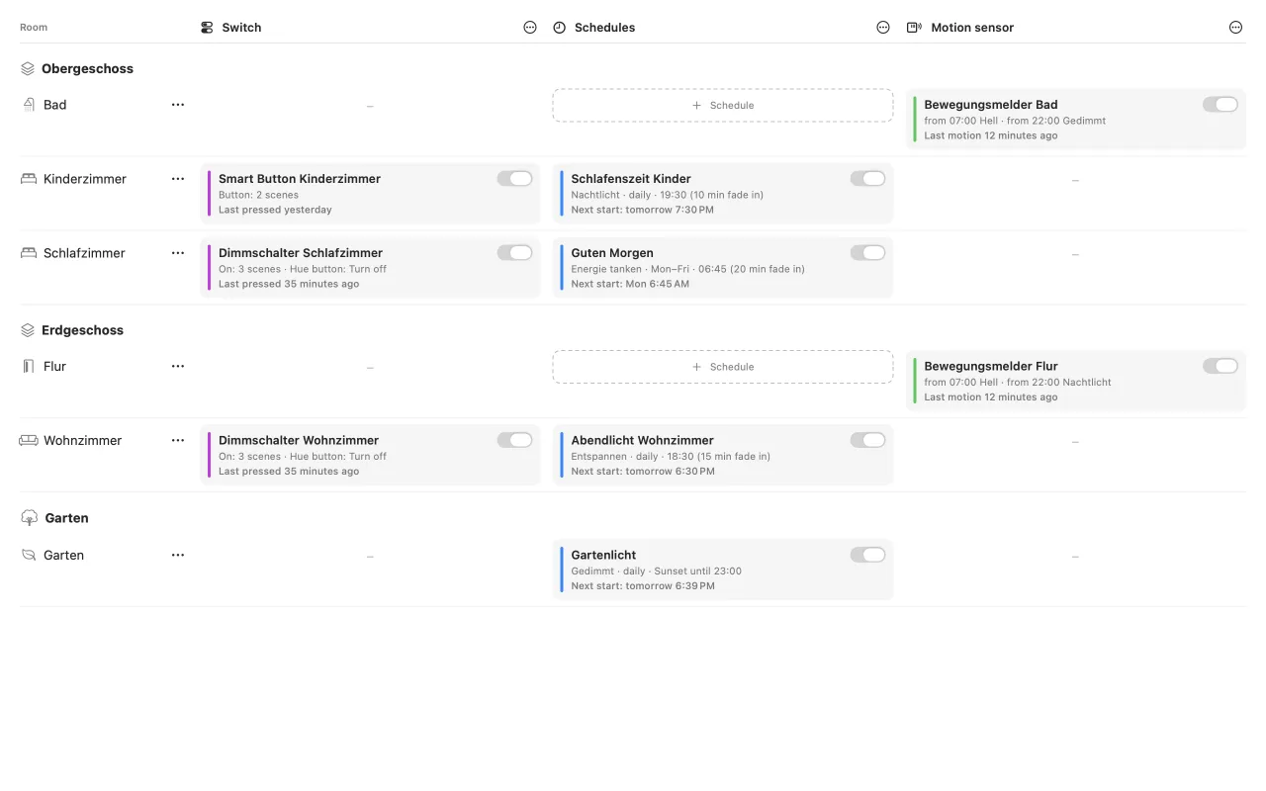Open more options for Garten room
Image resolution: width=1266 pixels, height=791 pixels.
click(x=178, y=555)
